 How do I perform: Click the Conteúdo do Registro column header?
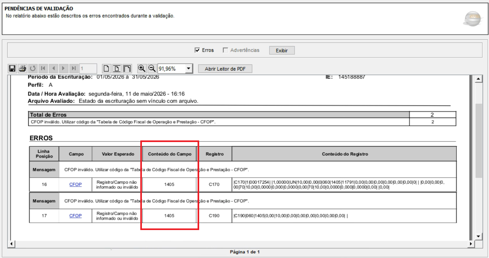(x=345, y=154)
